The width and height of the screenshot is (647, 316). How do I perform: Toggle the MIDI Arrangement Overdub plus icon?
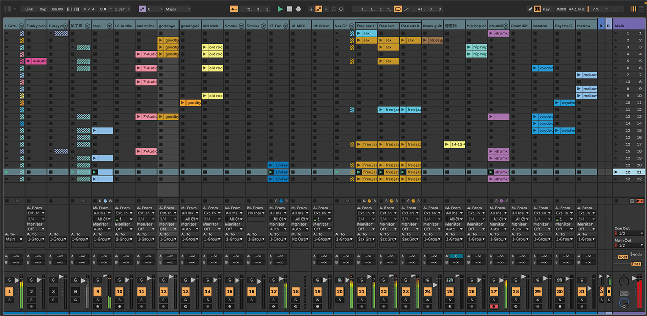tap(311, 9)
